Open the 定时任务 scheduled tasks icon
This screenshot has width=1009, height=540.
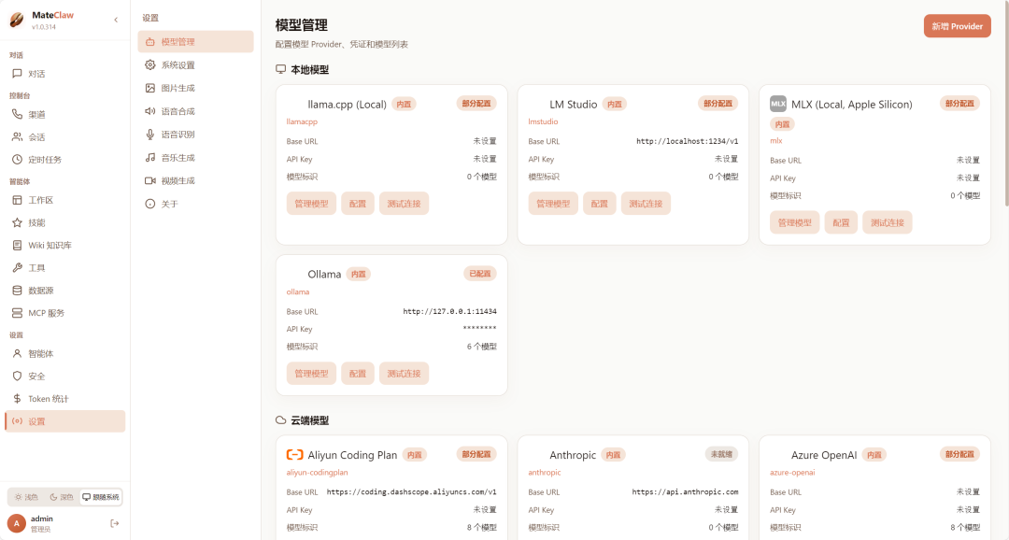(x=16, y=160)
